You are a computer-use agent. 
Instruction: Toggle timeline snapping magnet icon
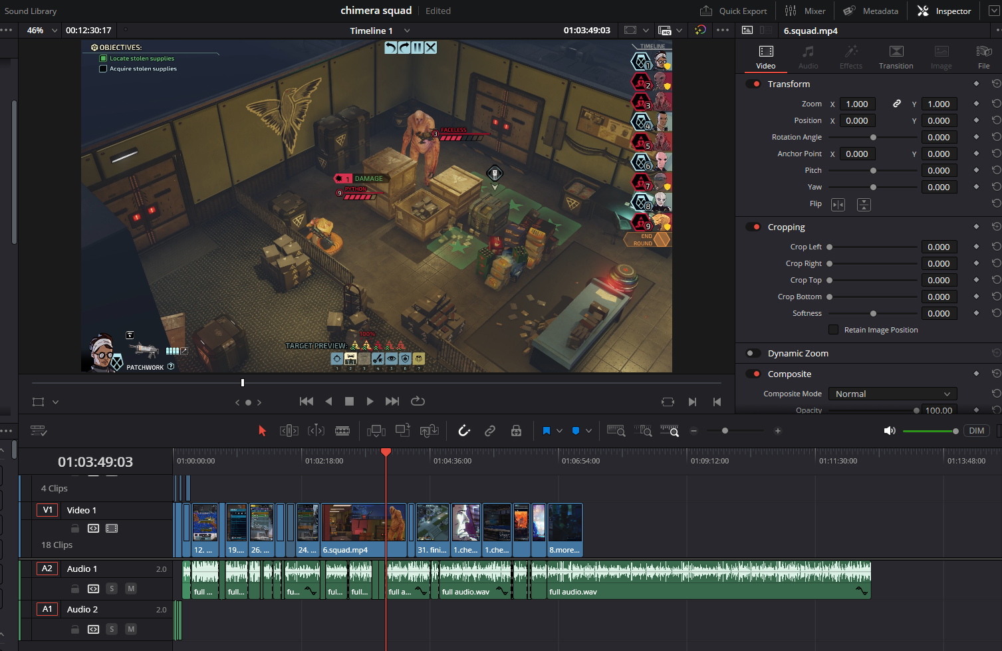coord(464,431)
